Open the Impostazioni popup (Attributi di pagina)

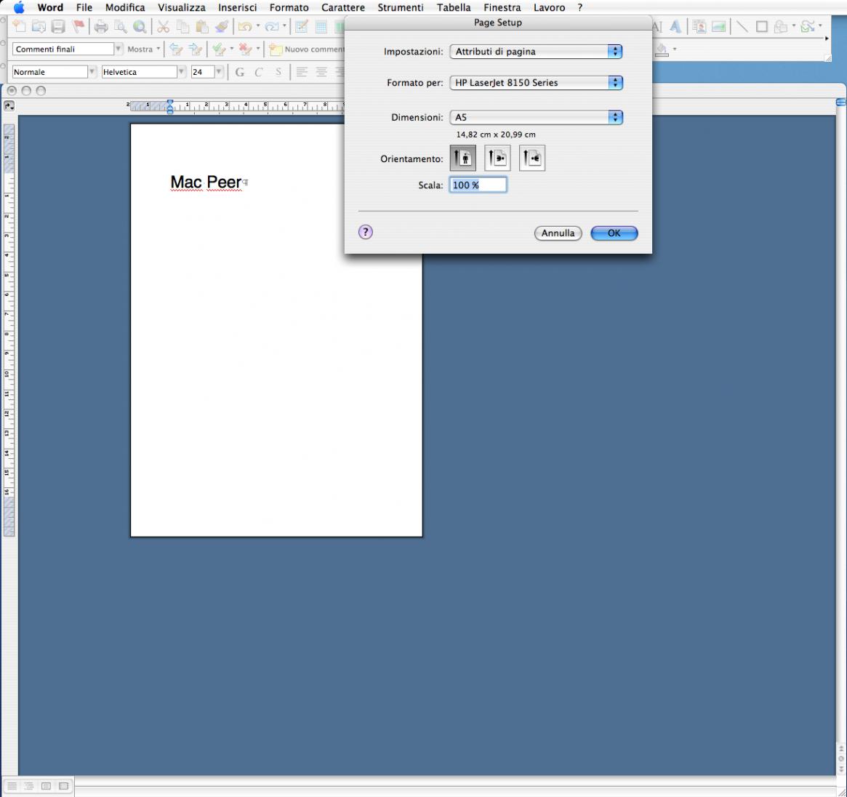click(536, 52)
